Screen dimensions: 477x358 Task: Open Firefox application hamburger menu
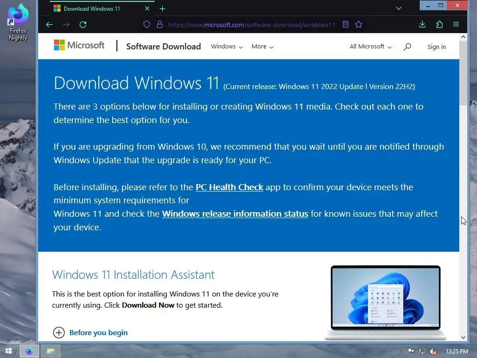456,24
